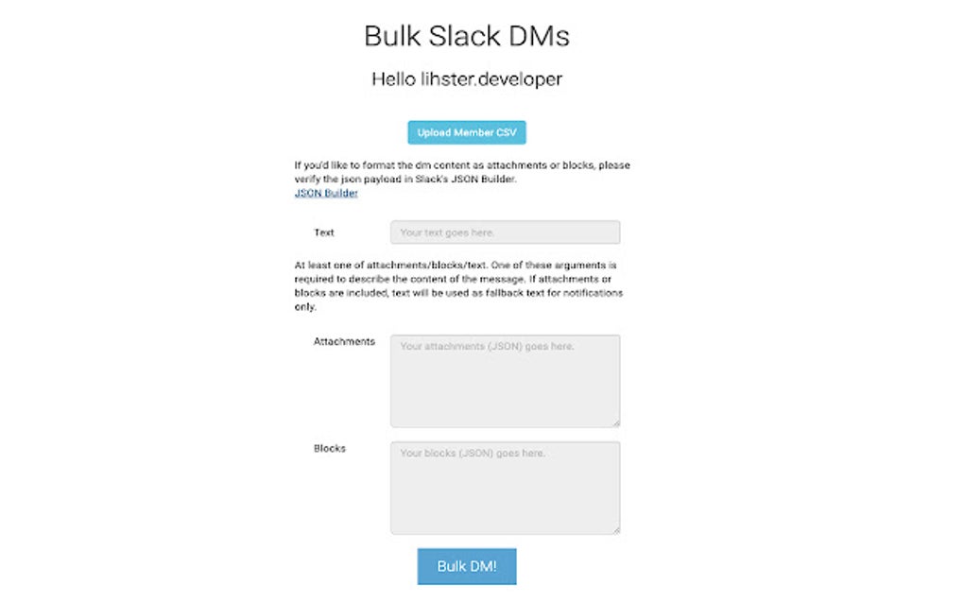The image size is (964, 603).
Task: Click the resize grip on the Blocks textarea
Action: pyautogui.click(x=616, y=528)
